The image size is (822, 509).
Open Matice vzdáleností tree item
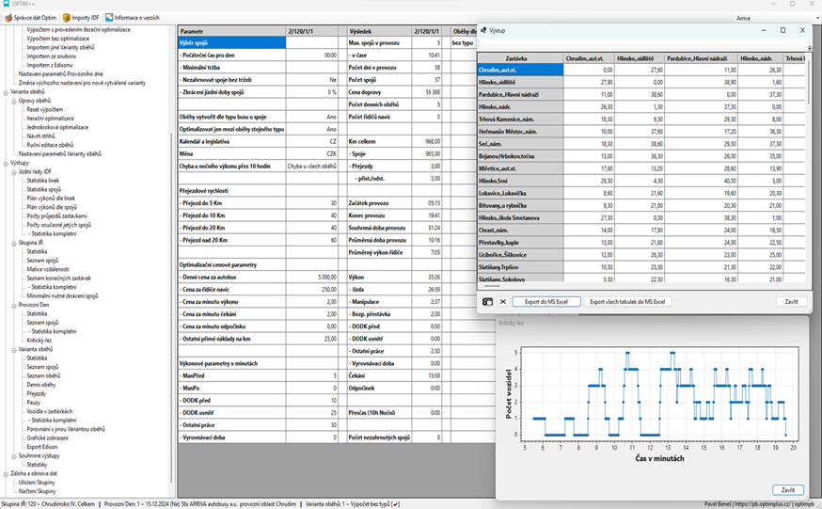47,269
